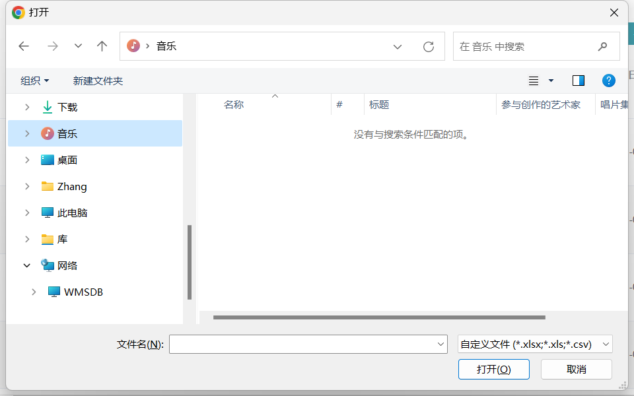Viewport: 634px width, 396px height.
Task: Open help with the question mark icon
Action: 608,81
